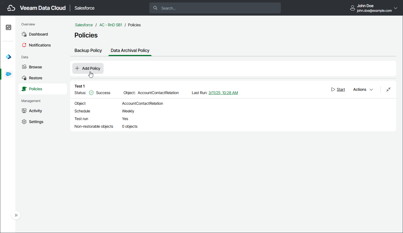This screenshot has width=403, height=233.
Task: Expand the sidebar with the arrow button
Action: pos(16,215)
